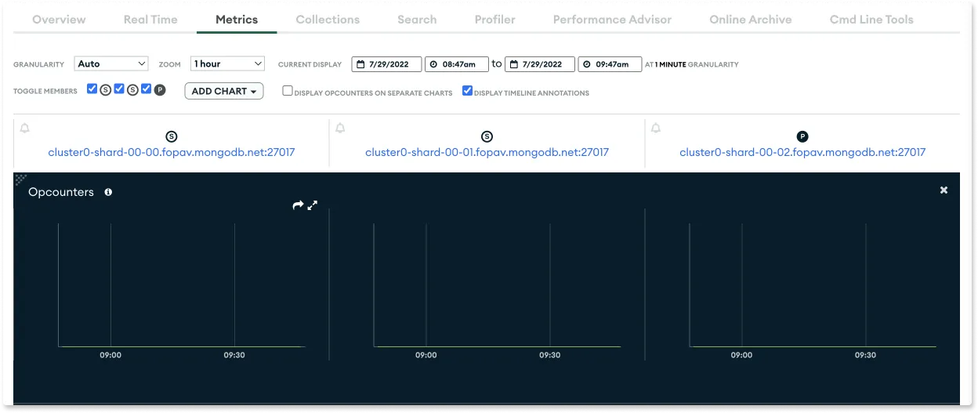Viewport: 978px width, 413px height.
Task: Click the 'CURRENT DISPLAY' label
Action: 310,64
